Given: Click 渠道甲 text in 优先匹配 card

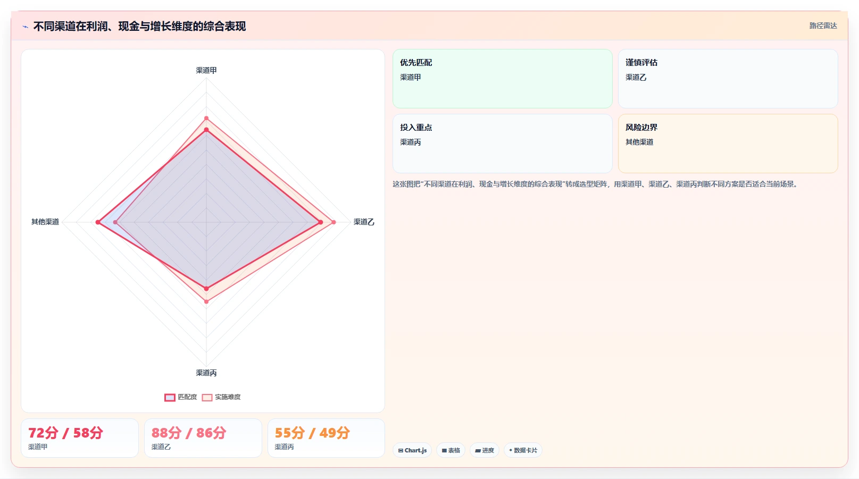Looking at the screenshot, I should point(411,77).
